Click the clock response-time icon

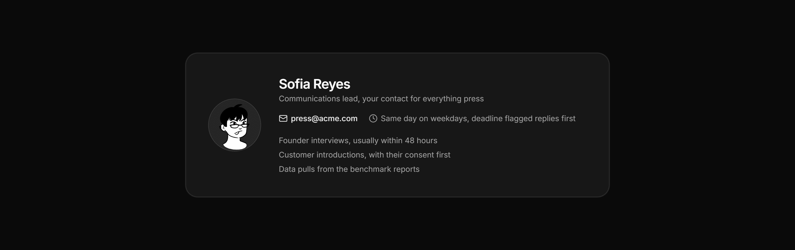click(373, 119)
